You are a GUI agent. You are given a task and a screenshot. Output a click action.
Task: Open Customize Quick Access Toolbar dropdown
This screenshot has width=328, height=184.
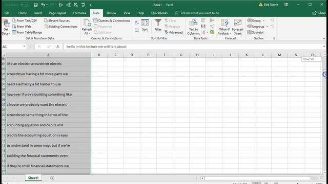[91, 5]
